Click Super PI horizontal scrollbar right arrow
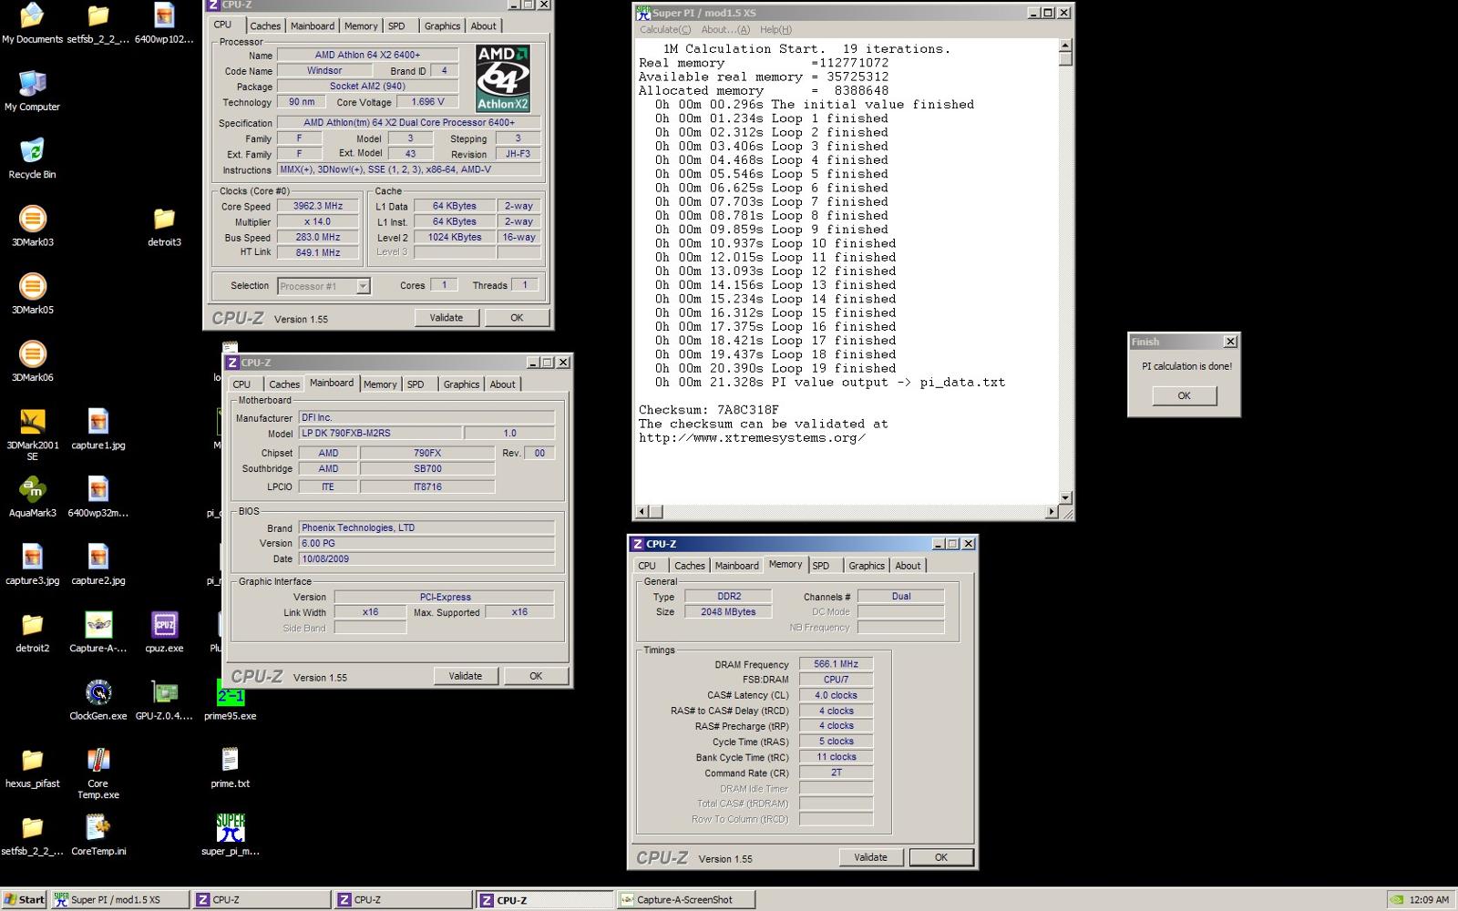1458x911 pixels. [1052, 512]
